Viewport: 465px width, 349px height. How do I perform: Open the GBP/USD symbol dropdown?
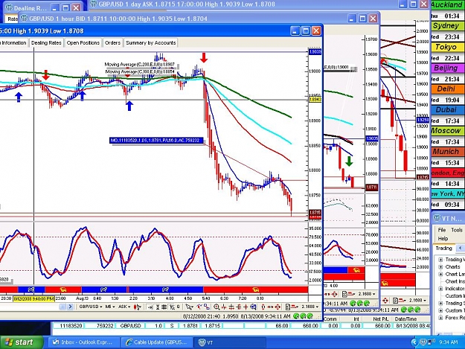pos(91,307)
